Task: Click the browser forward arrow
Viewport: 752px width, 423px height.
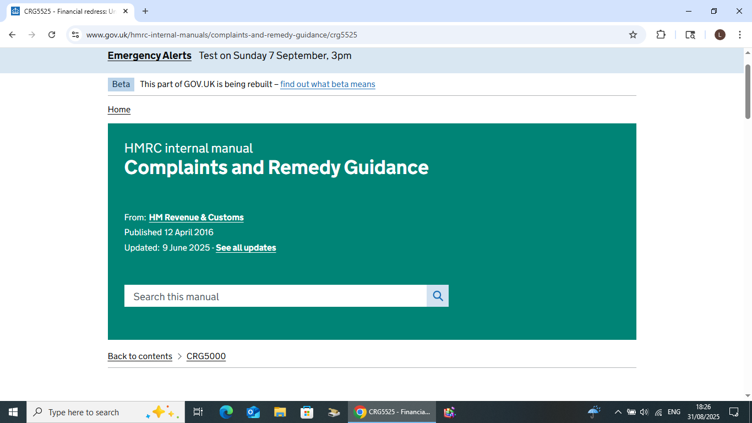Action: pyautogui.click(x=32, y=35)
